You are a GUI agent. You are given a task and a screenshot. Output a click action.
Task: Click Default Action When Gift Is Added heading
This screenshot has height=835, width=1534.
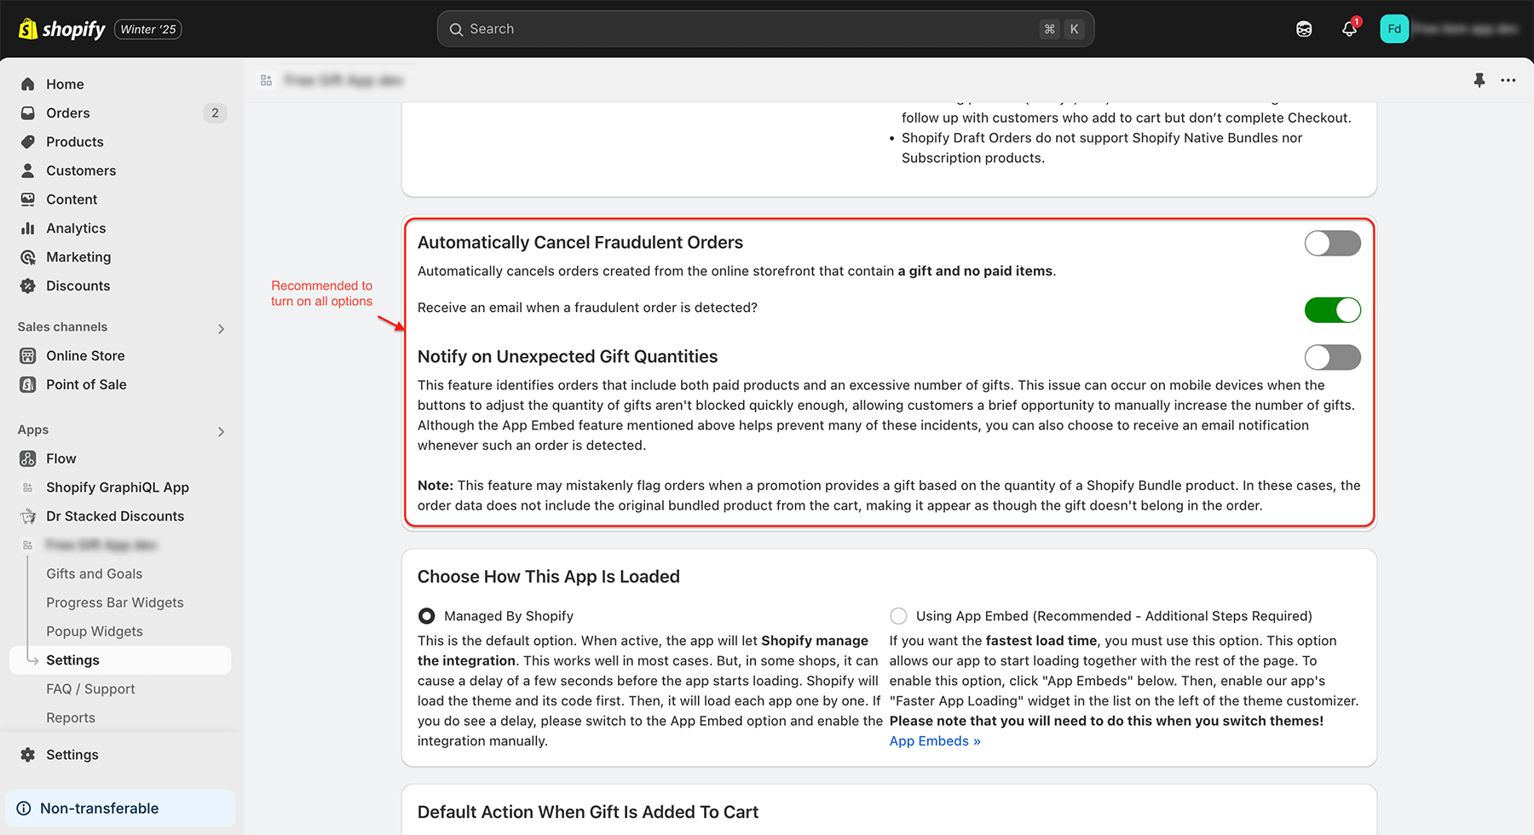point(588,813)
